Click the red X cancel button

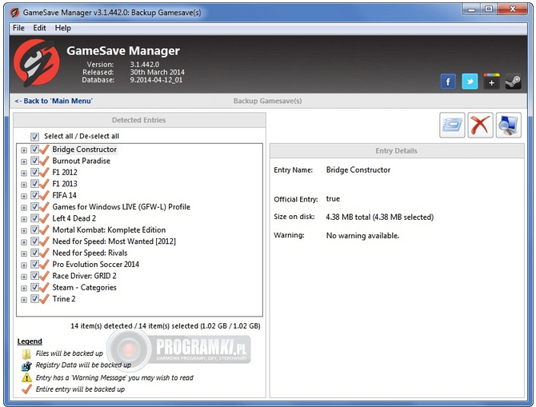(x=480, y=125)
